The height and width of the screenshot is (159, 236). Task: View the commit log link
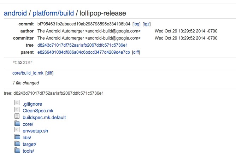pyautogui.click(x=136, y=24)
